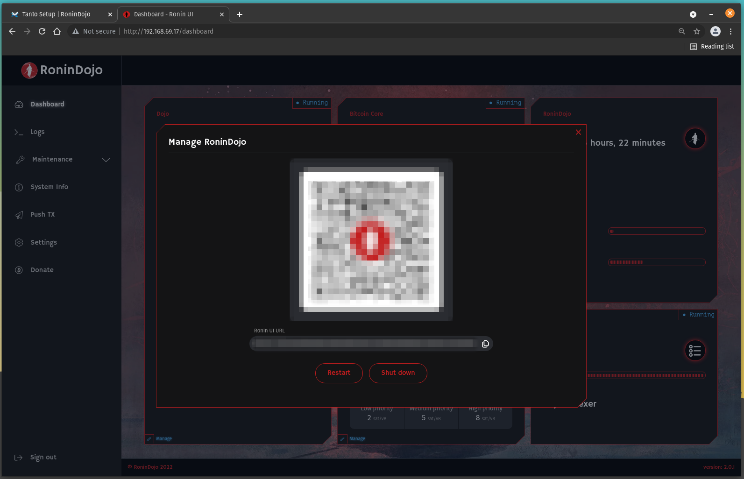Image resolution: width=744 pixels, height=479 pixels.
Task: Expand the Maintenance chevron
Action: (x=106, y=160)
